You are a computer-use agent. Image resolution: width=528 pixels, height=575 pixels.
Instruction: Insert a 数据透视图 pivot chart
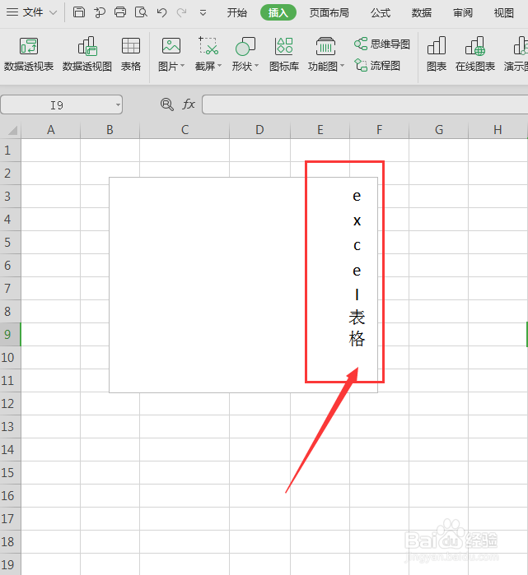(x=87, y=54)
